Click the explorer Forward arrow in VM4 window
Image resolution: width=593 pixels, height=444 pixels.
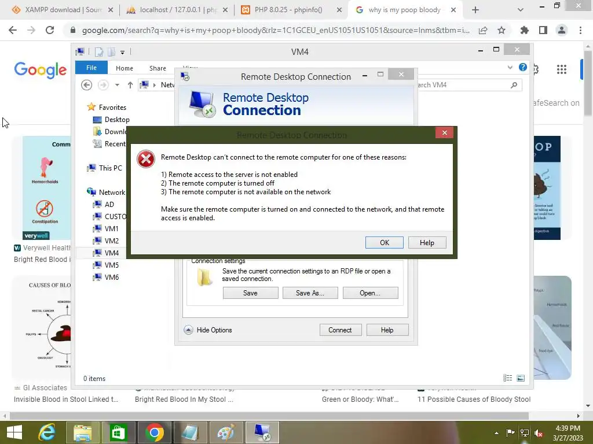pyautogui.click(x=103, y=85)
